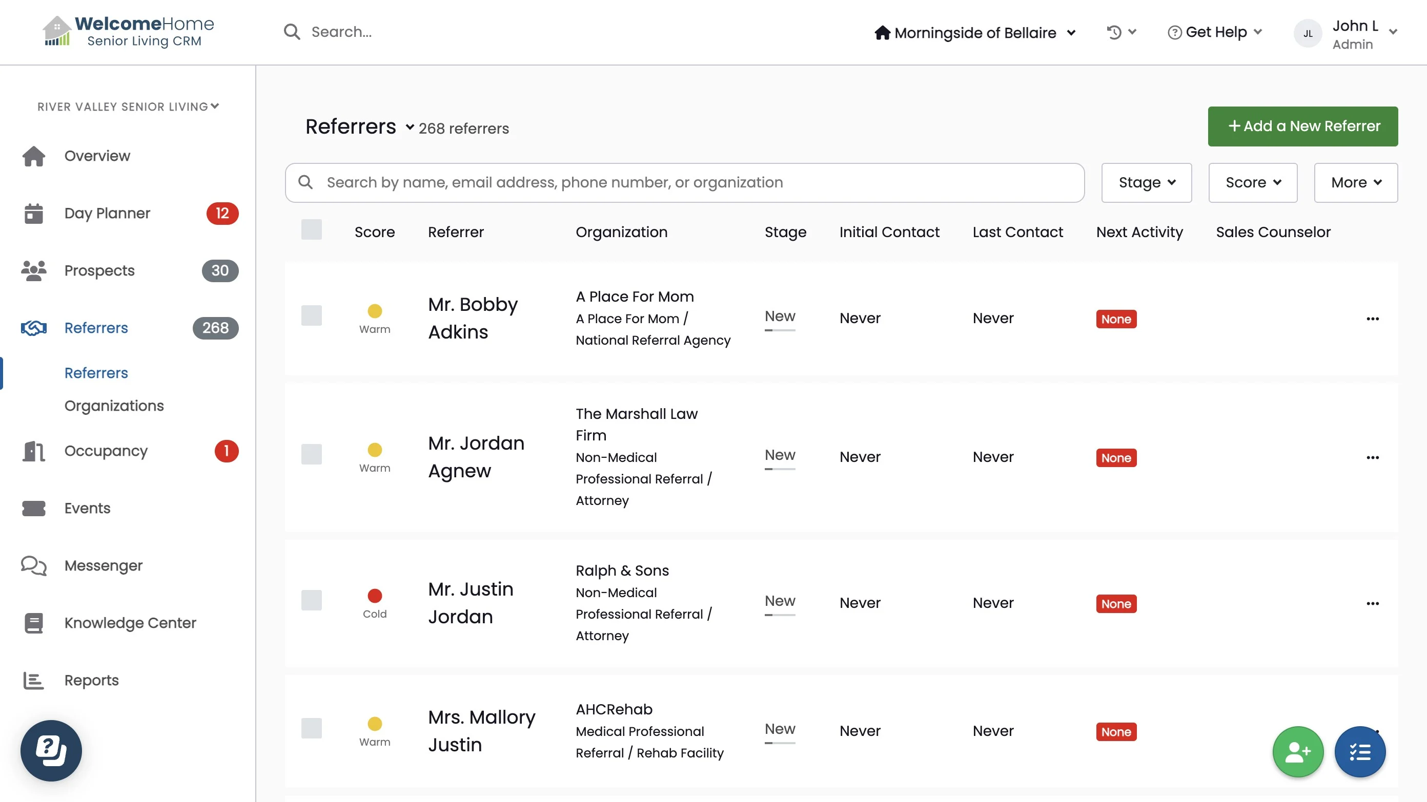Click Add a New Referrer button
The image size is (1427, 802).
(x=1302, y=126)
